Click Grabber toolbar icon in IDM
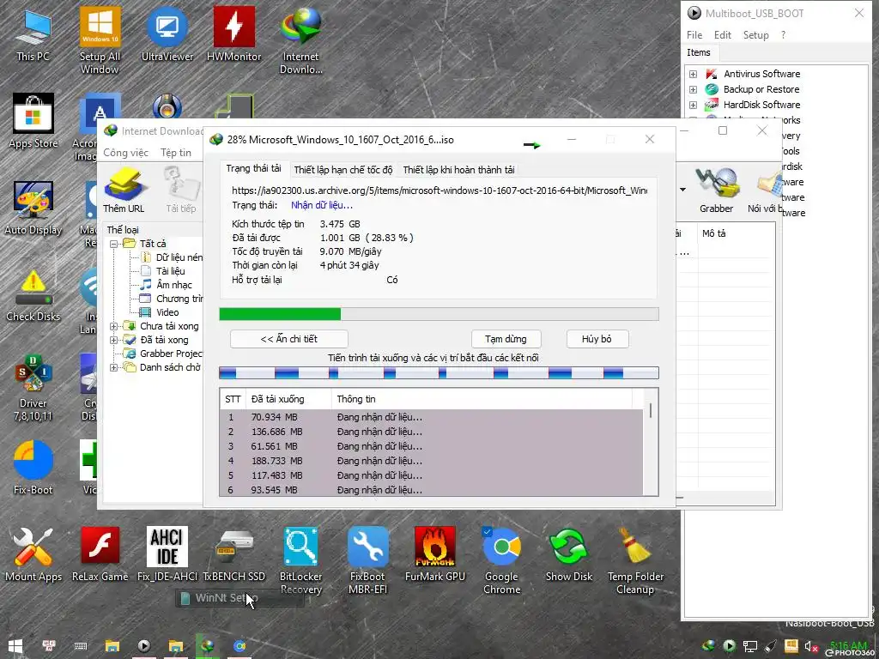 [x=717, y=190]
